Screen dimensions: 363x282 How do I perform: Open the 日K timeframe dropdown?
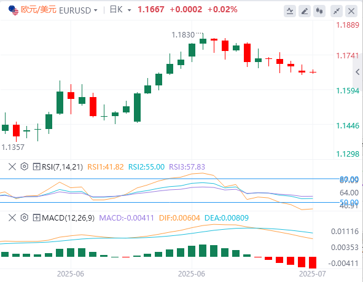click(x=120, y=10)
